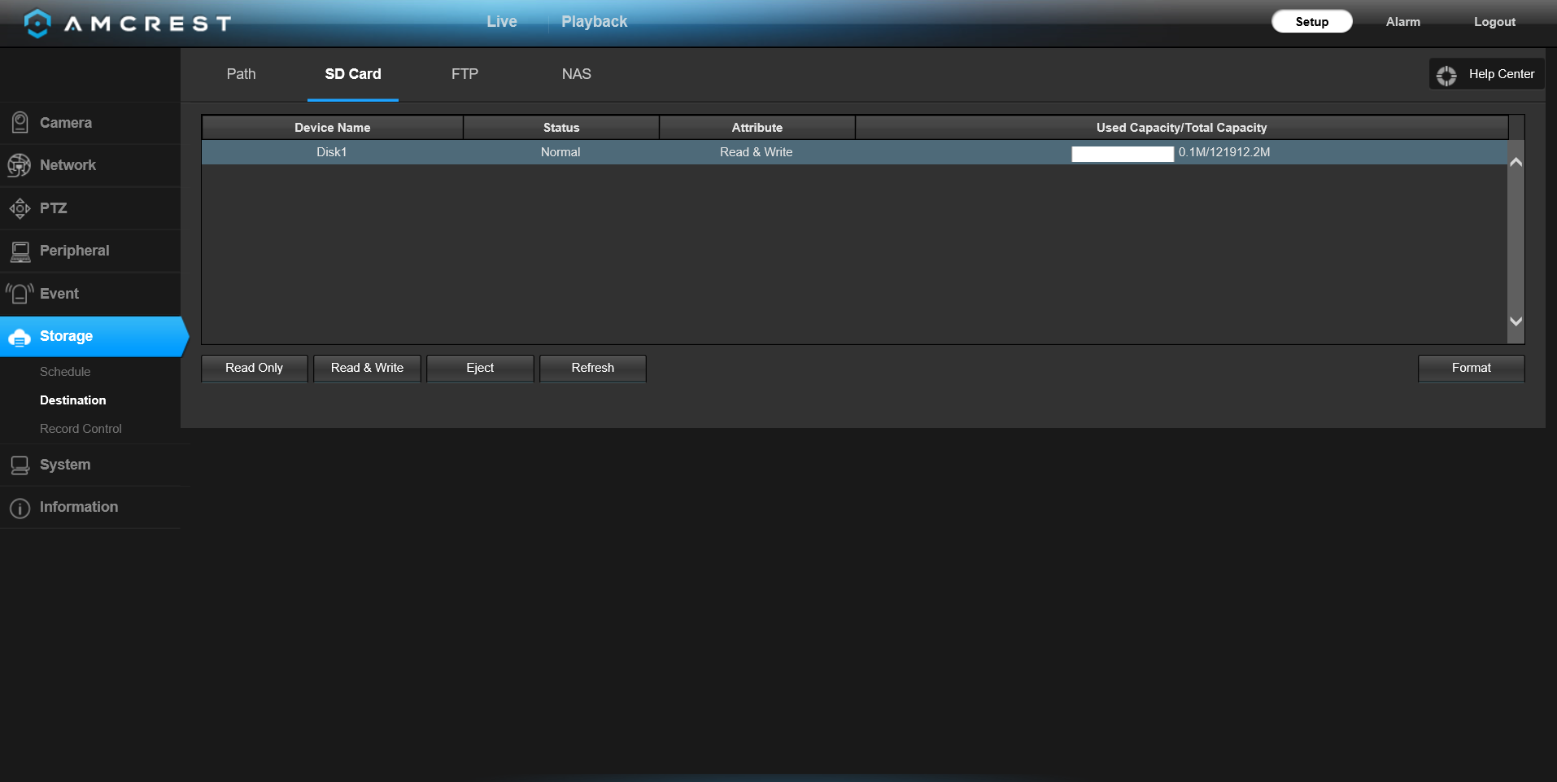Select the Disk1 device name cell
Viewport: 1557px width, 782px height.
coord(332,152)
